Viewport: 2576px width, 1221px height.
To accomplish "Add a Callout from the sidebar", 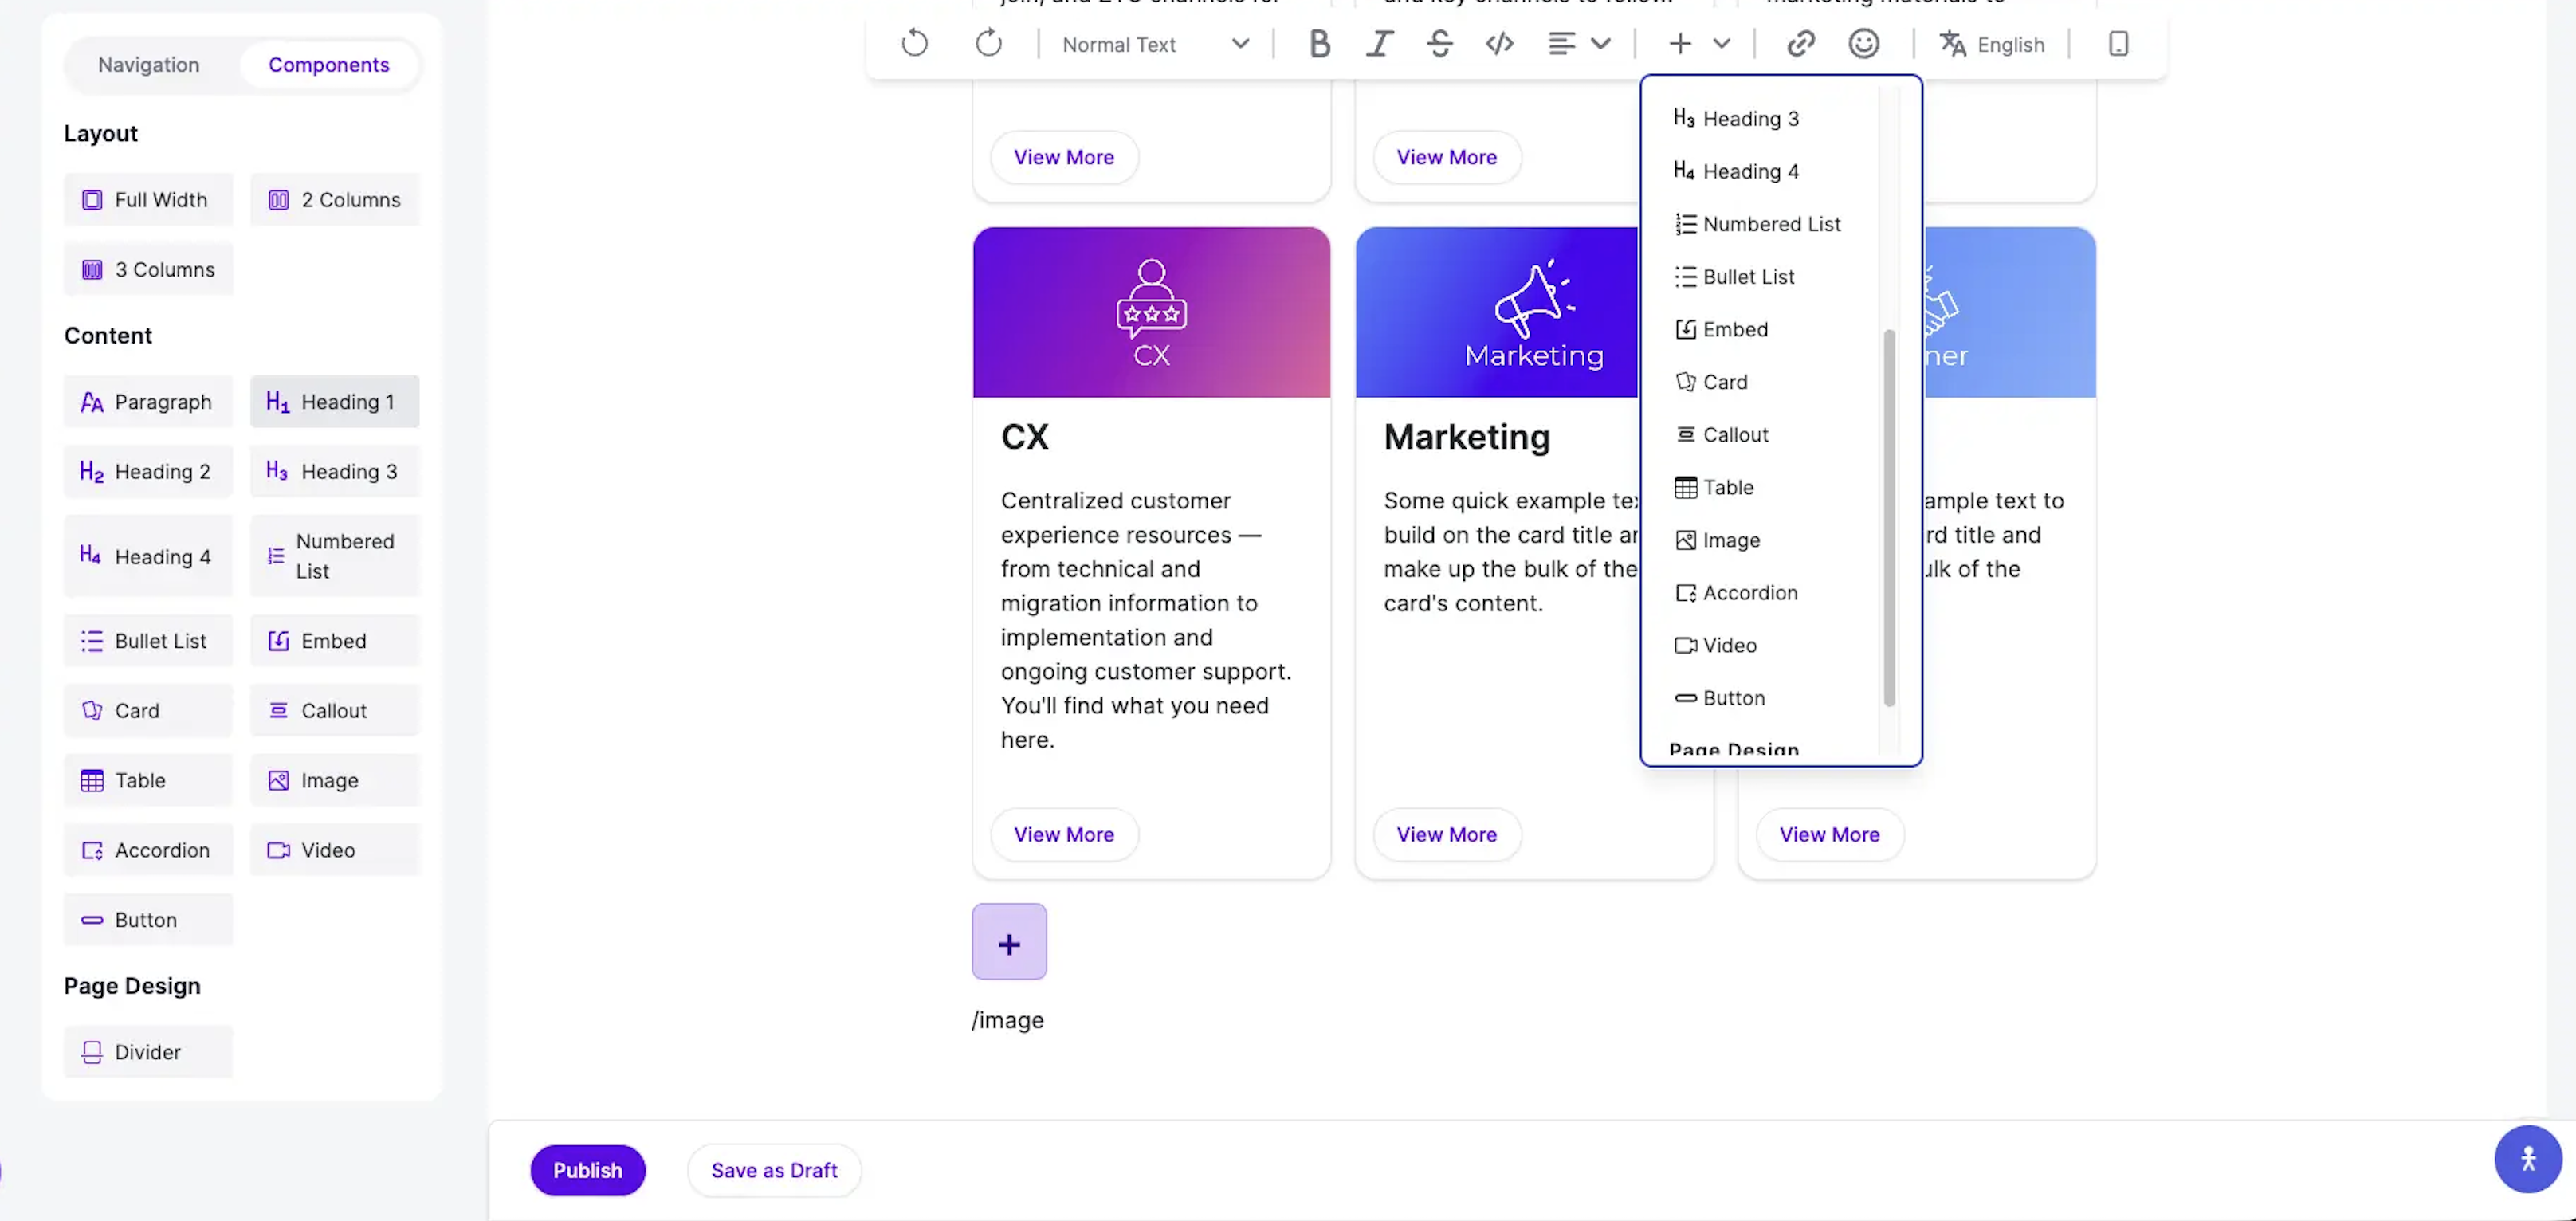I will click(335, 711).
